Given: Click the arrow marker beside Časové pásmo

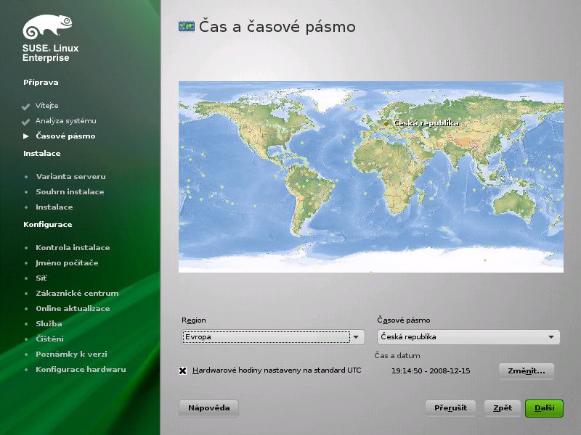Looking at the screenshot, I should [x=26, y=136].
